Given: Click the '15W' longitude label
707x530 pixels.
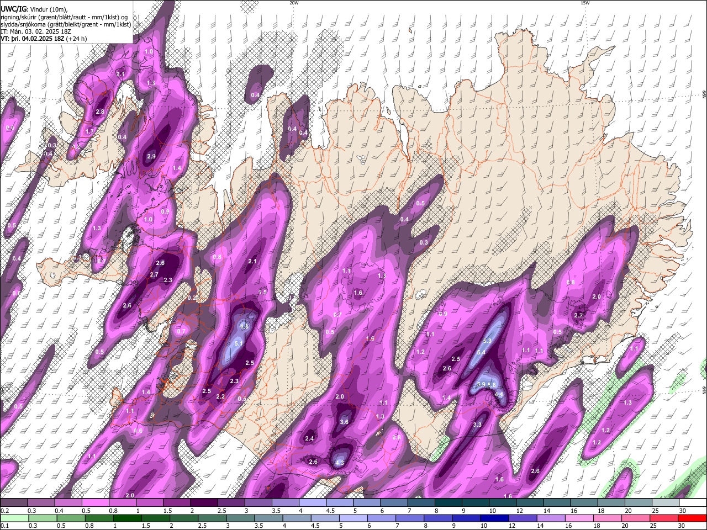Looking at the screenshot, I should (x=584, y=3).
